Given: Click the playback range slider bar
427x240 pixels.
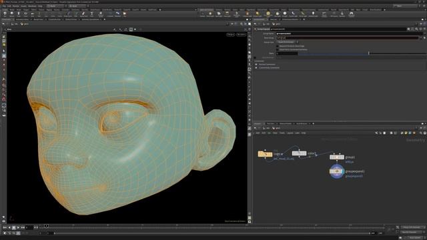Looking at the screenshot, I should pos(212,233).
